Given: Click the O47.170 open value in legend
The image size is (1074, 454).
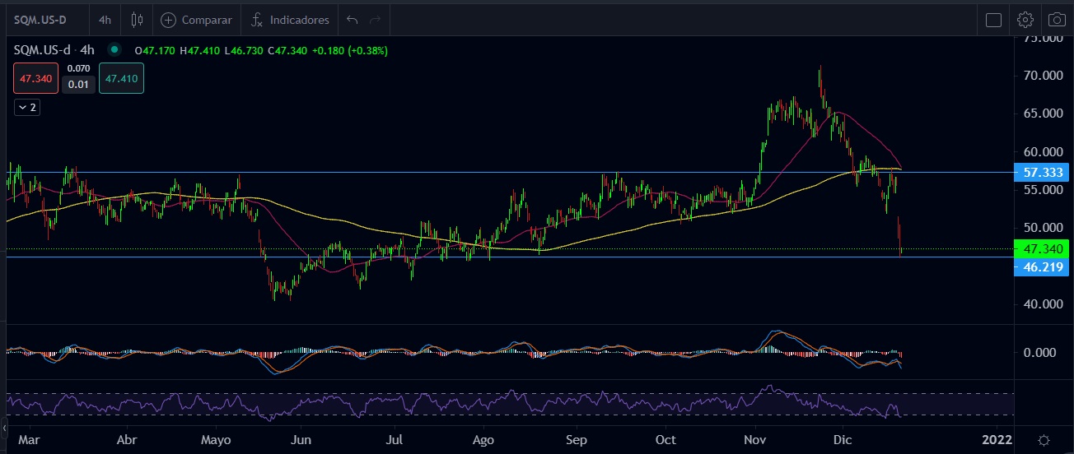Looking at the screenshot, I should coord(156,50).
